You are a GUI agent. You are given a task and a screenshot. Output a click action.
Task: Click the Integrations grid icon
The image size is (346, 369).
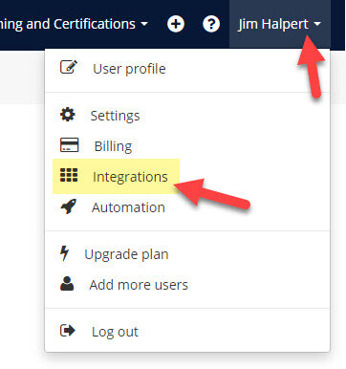(69, 175)
